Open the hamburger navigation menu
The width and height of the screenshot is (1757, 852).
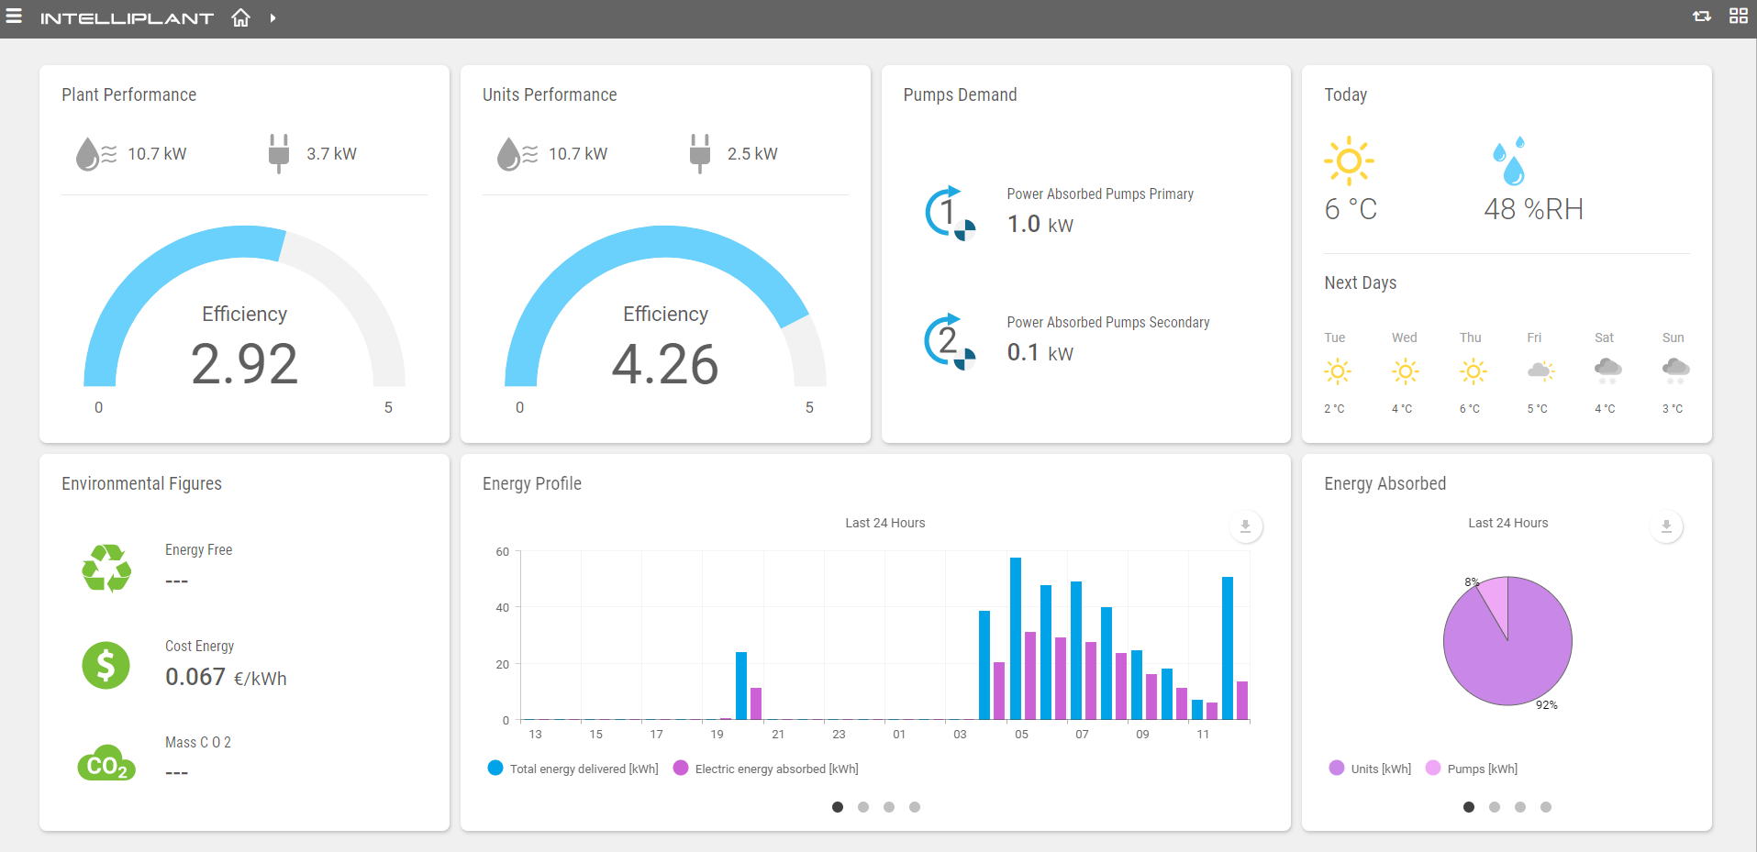point(14,16)
